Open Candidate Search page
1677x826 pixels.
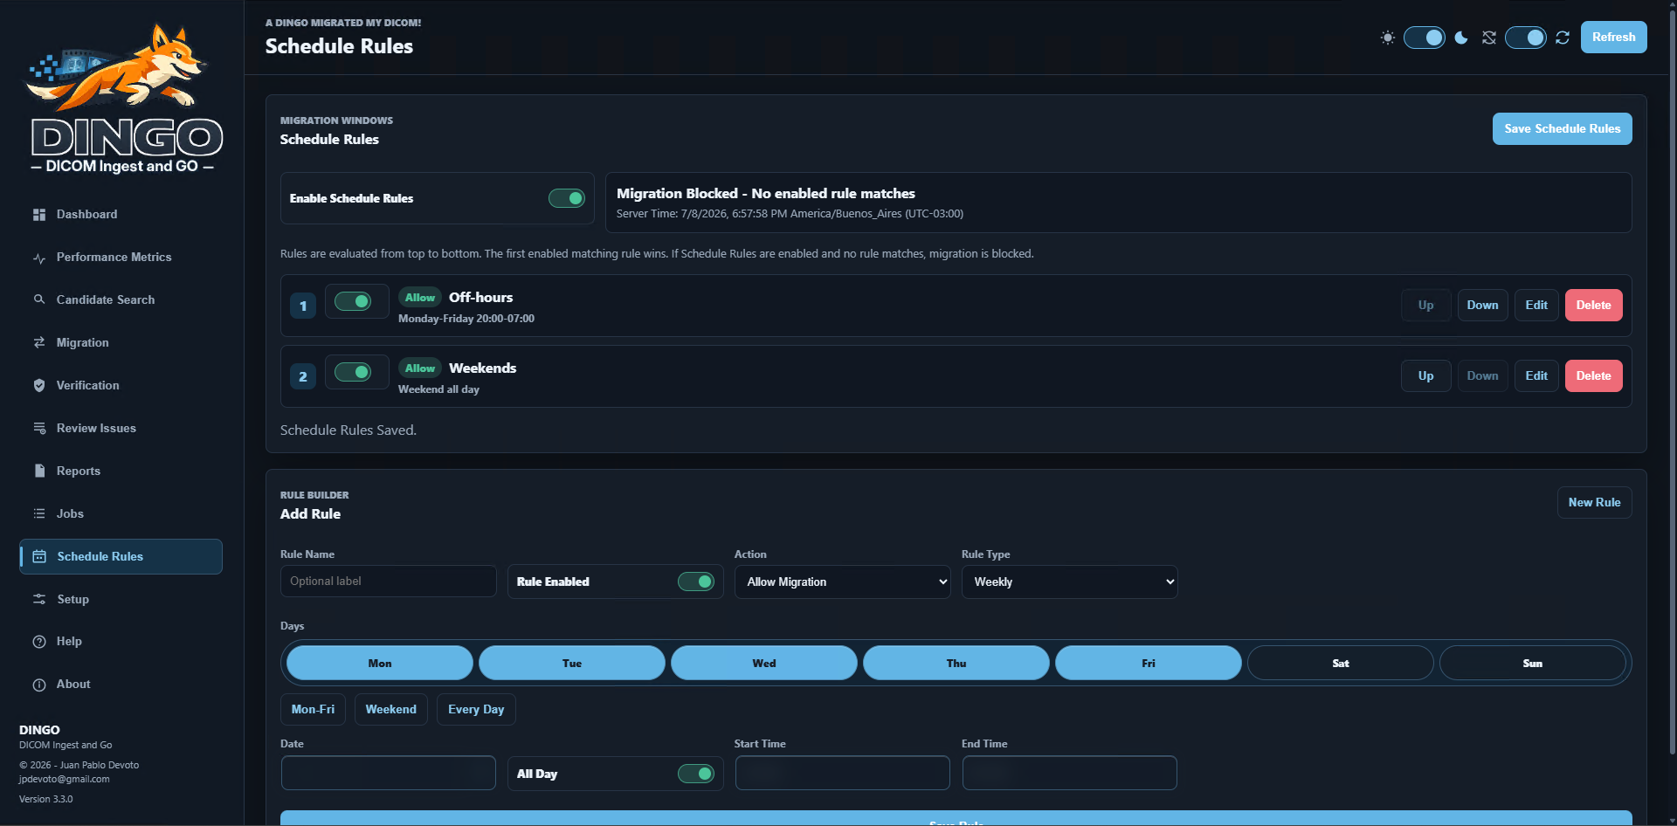pos(121,299)
